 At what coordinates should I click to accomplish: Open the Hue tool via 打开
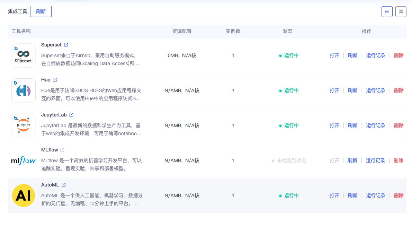click(334, 90)
